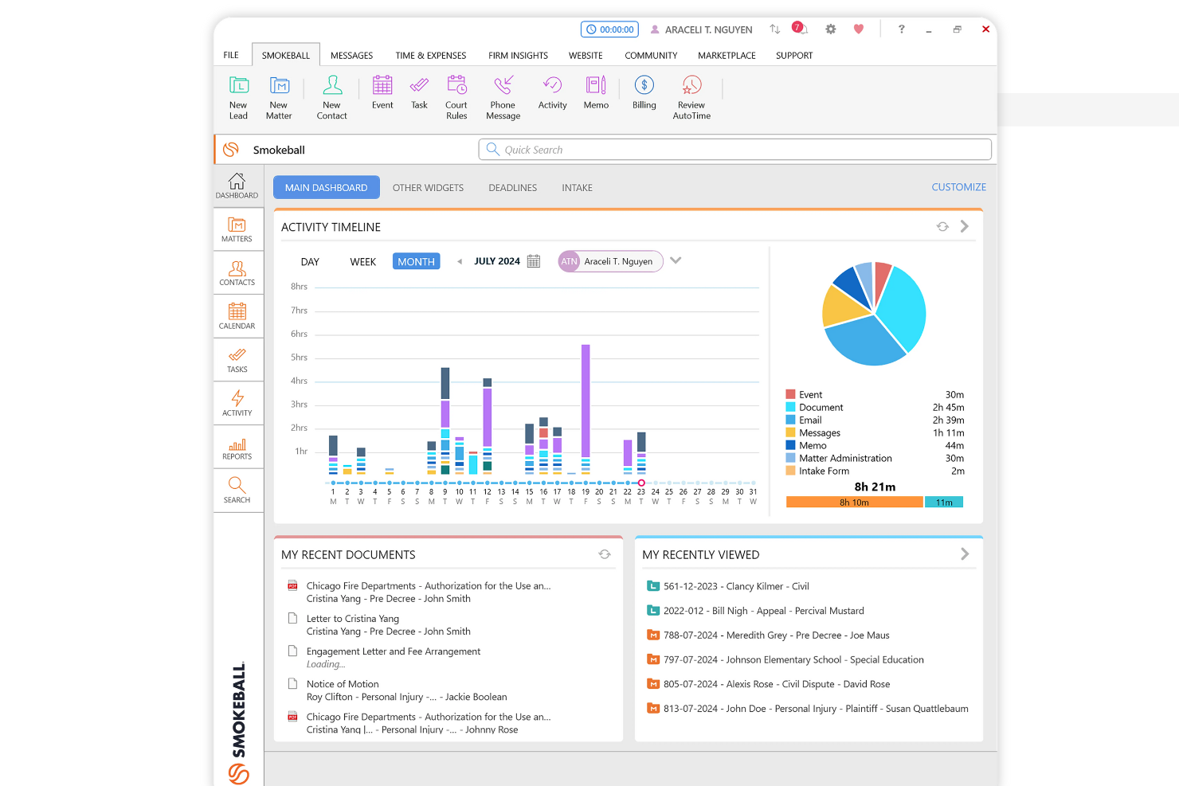Image resolution: width=1179 pixels, height=786 pixels.
Task: Open the DEADLINES dashboard tab
Action: pos(513,188)
